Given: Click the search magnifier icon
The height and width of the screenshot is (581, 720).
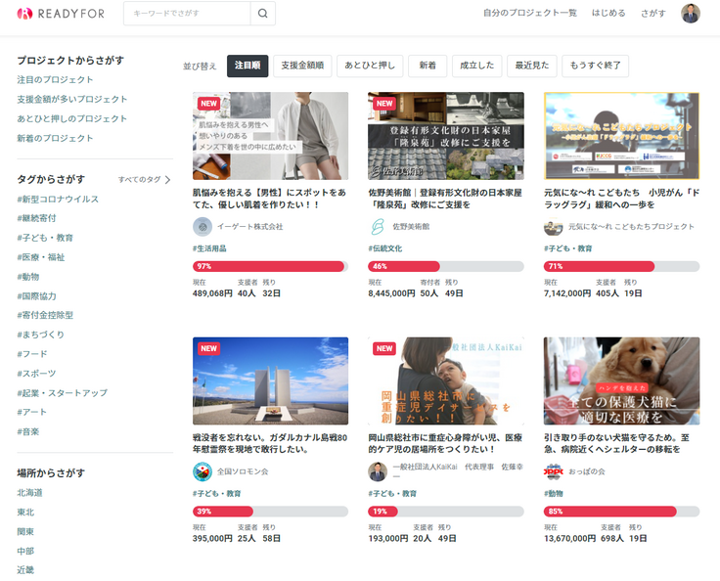Looking at the screenshot, I should (x=262, y=14).
